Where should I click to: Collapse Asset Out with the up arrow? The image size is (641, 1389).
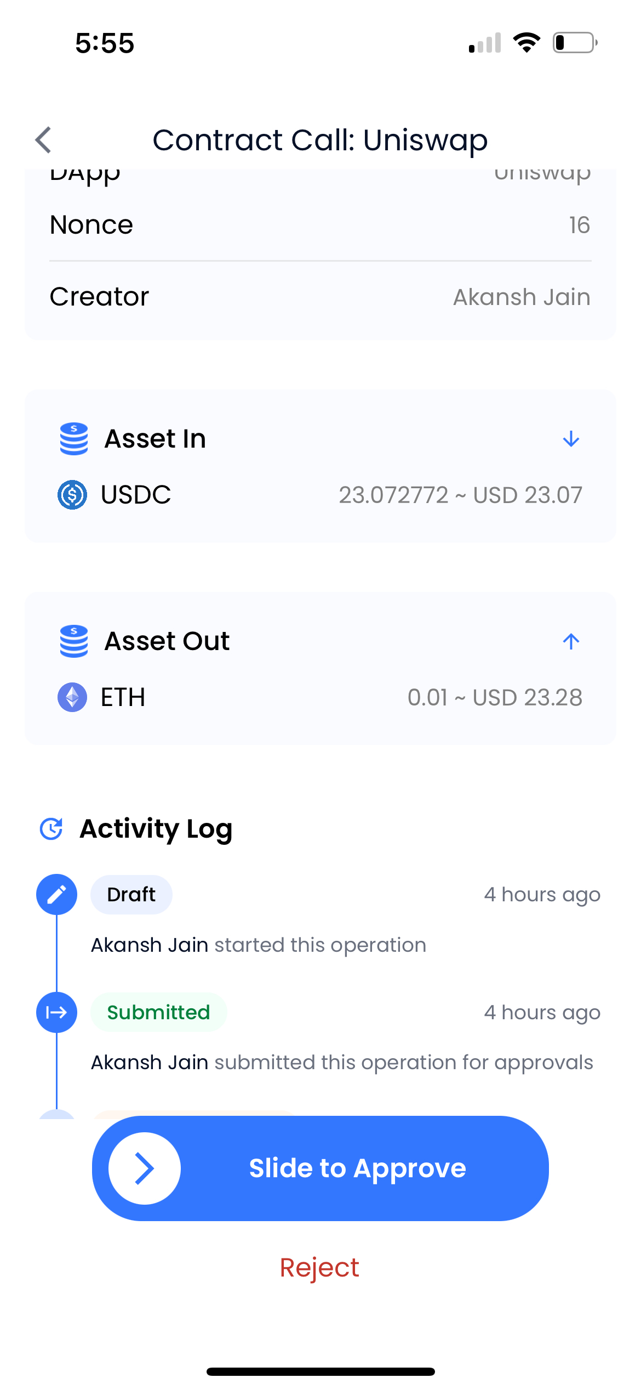point(571,641)
